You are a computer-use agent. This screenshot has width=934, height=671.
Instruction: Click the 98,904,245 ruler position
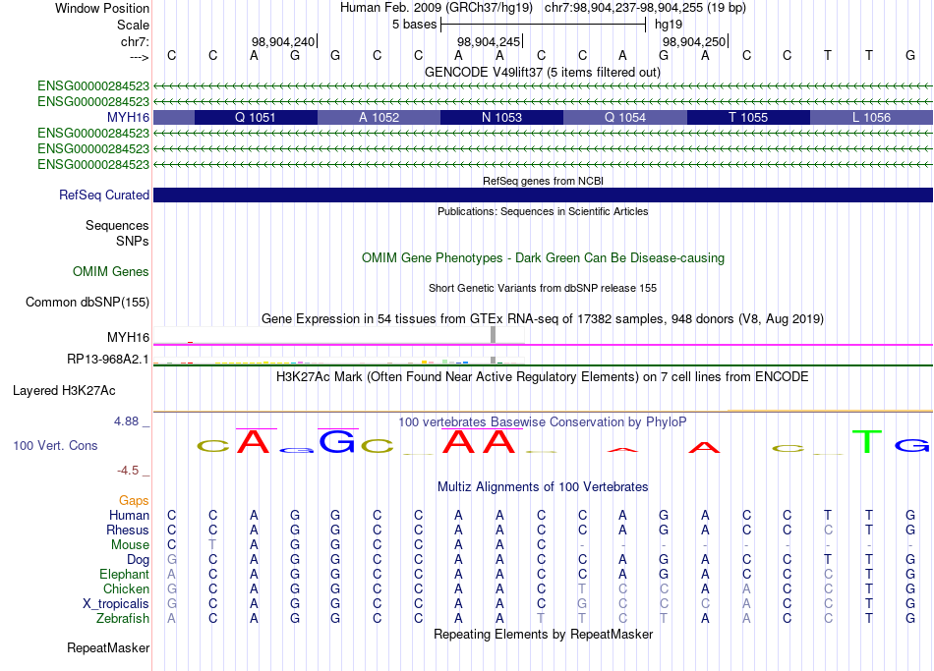(489, 41)
